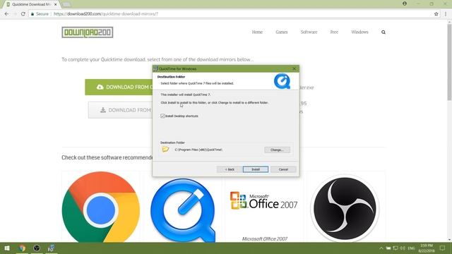This screenshot has width=452, height=254.
Task: Click the green Download From button
Action: 119,87
